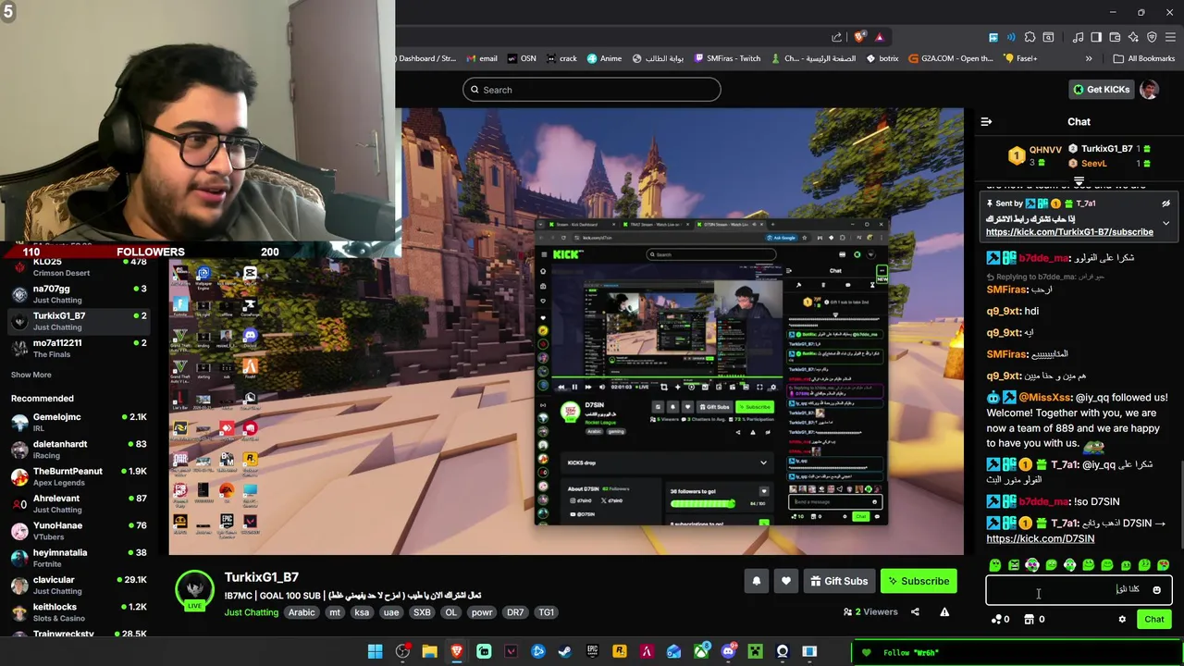Open the Windows Start button
This screenshot has width=1184, height=666.
(x=376, y=652)
